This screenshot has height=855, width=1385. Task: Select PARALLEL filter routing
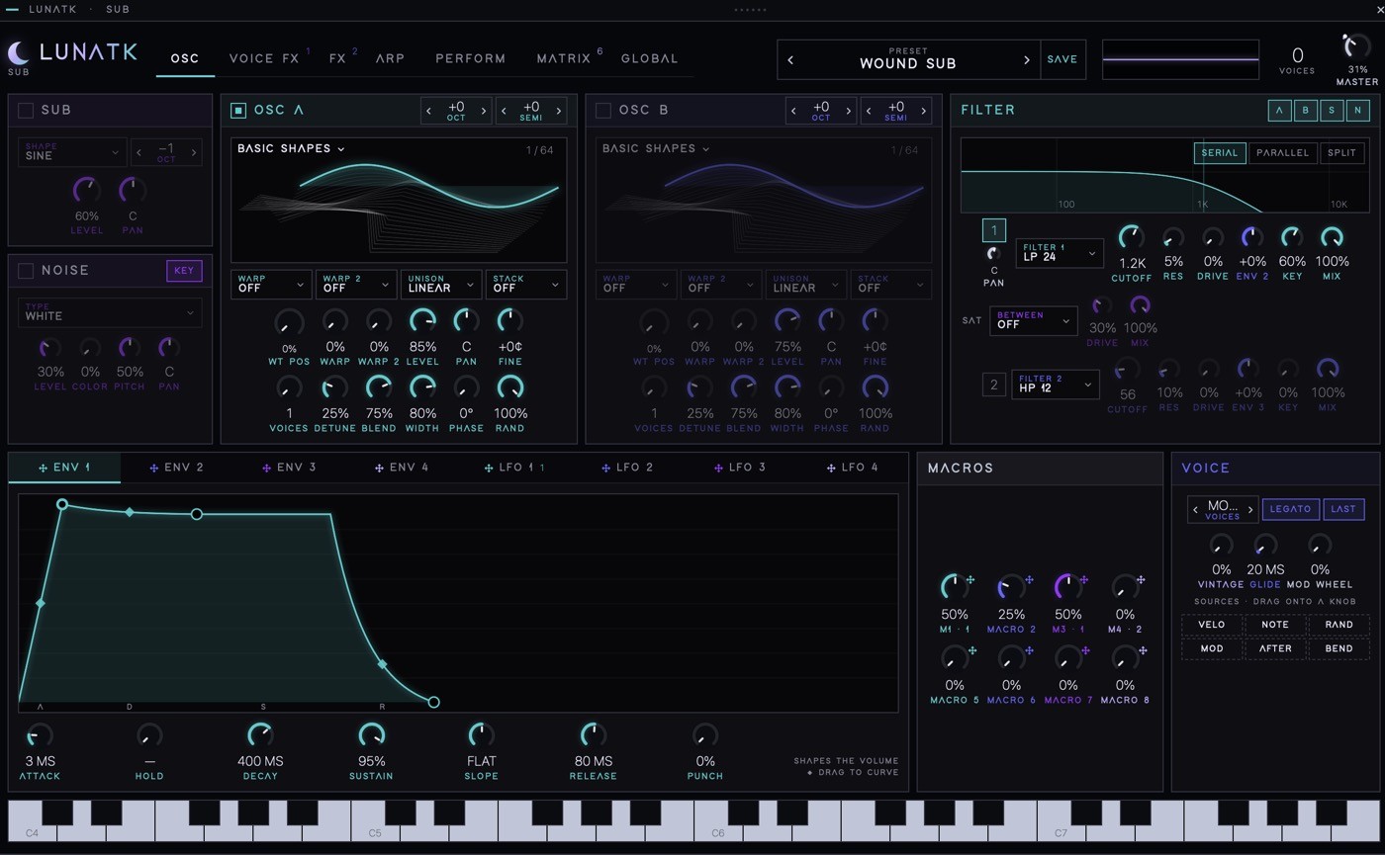tap(1282, 153)
